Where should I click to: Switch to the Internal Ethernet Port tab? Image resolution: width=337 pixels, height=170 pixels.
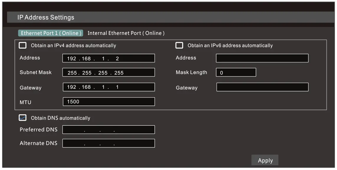(127, 33)
